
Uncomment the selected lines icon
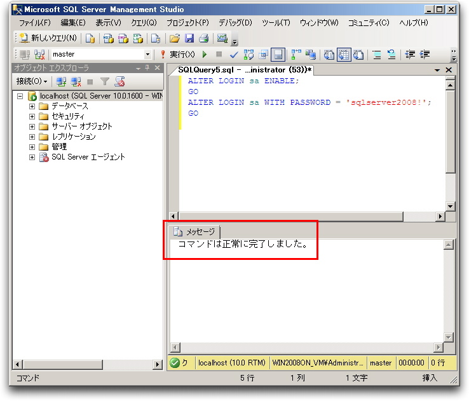click(x=391, y=55)
